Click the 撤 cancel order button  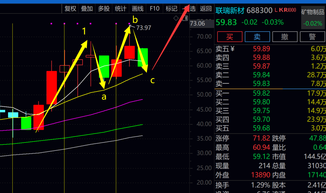click(285, 37)
